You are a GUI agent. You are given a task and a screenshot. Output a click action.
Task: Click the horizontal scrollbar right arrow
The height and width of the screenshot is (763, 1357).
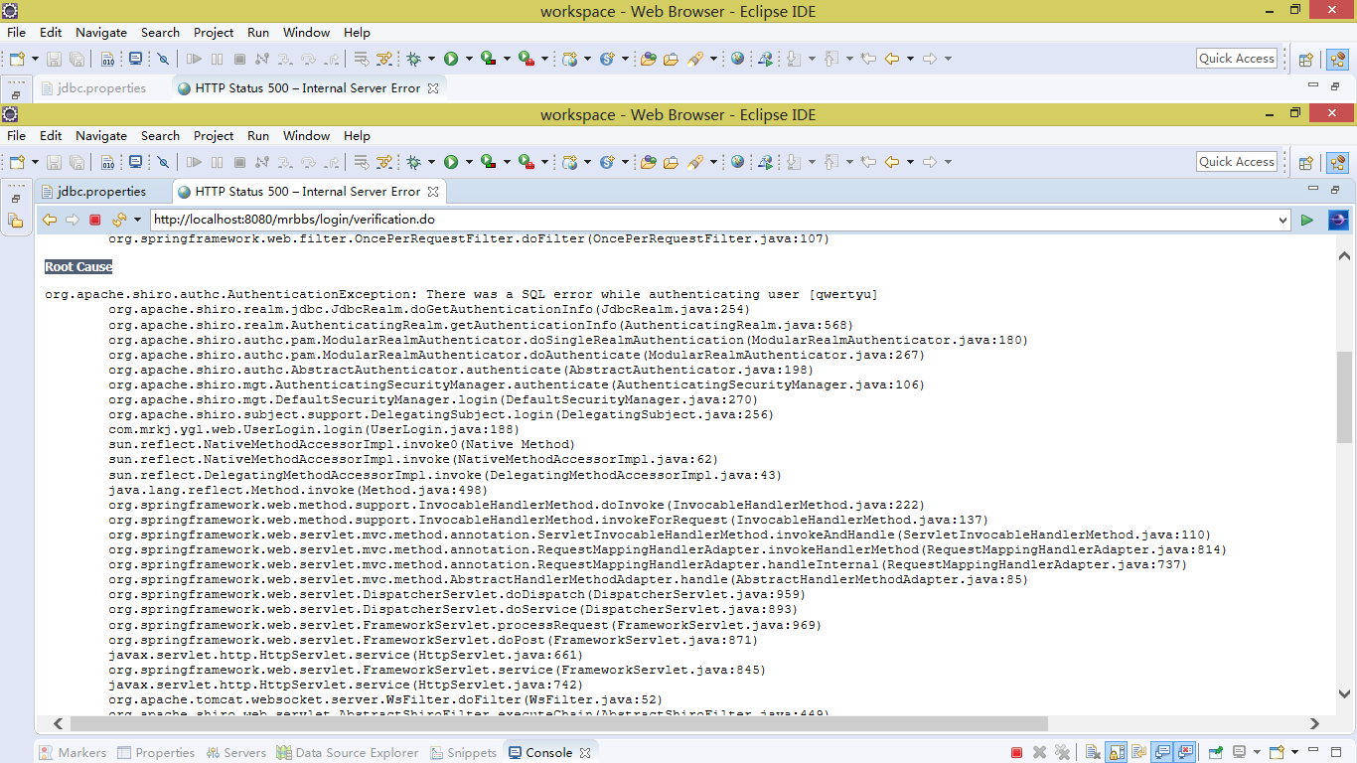click(x=1314, y=724)
